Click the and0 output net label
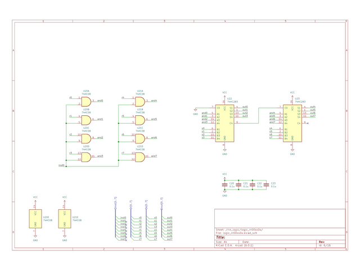This screenshot has width=360, height=270. click(100, 101)
